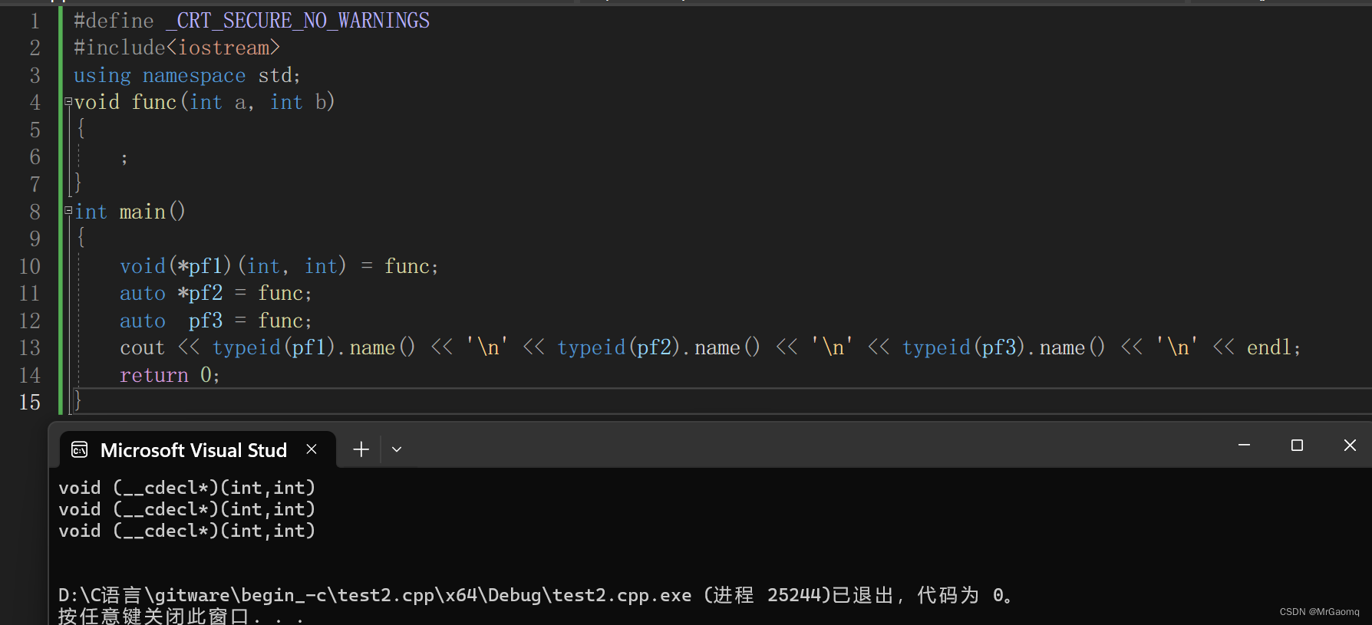Click the return 0 statement

tap(170, 375)
